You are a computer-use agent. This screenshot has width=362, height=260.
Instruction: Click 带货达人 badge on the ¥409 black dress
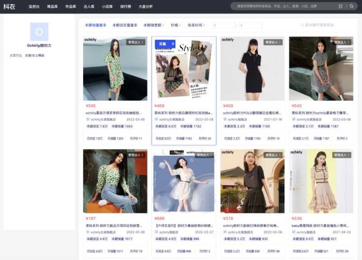pos(273,42)
